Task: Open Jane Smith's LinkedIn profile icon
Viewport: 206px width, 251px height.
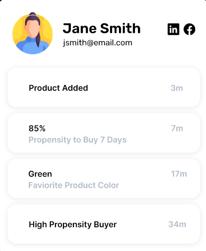Action: click(x=173, y=29)
